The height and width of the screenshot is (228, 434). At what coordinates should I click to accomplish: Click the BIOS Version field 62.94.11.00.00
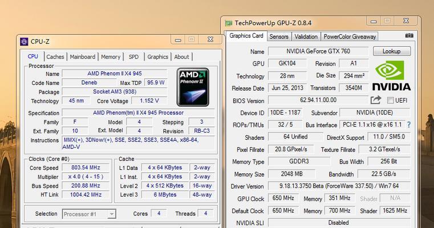point(318,100)
